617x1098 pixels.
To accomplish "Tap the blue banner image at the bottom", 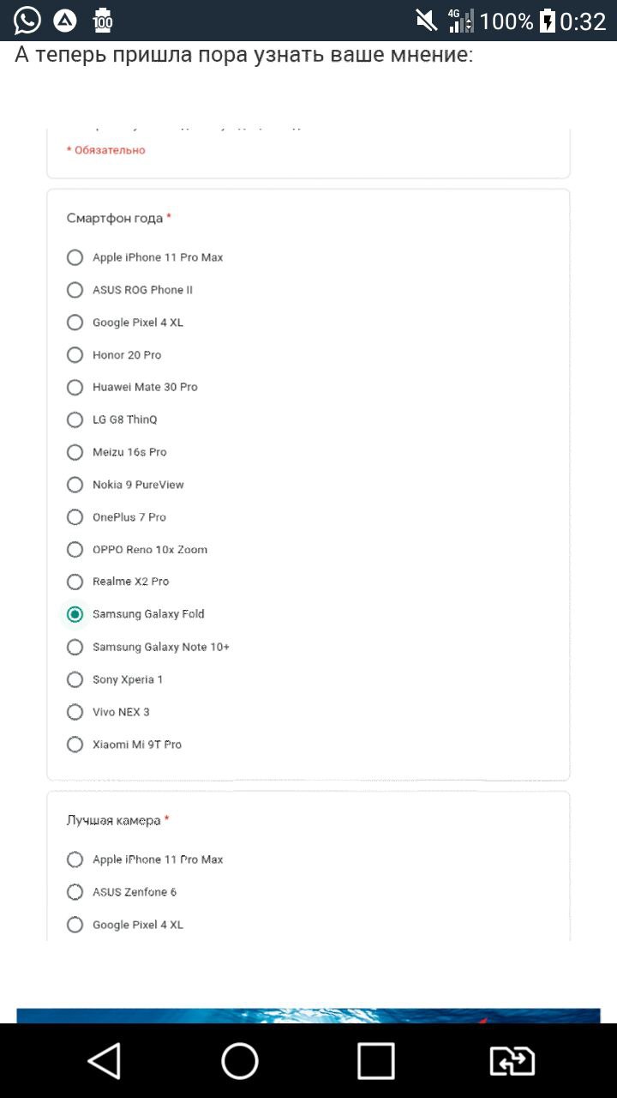I will pos(308,1016).
